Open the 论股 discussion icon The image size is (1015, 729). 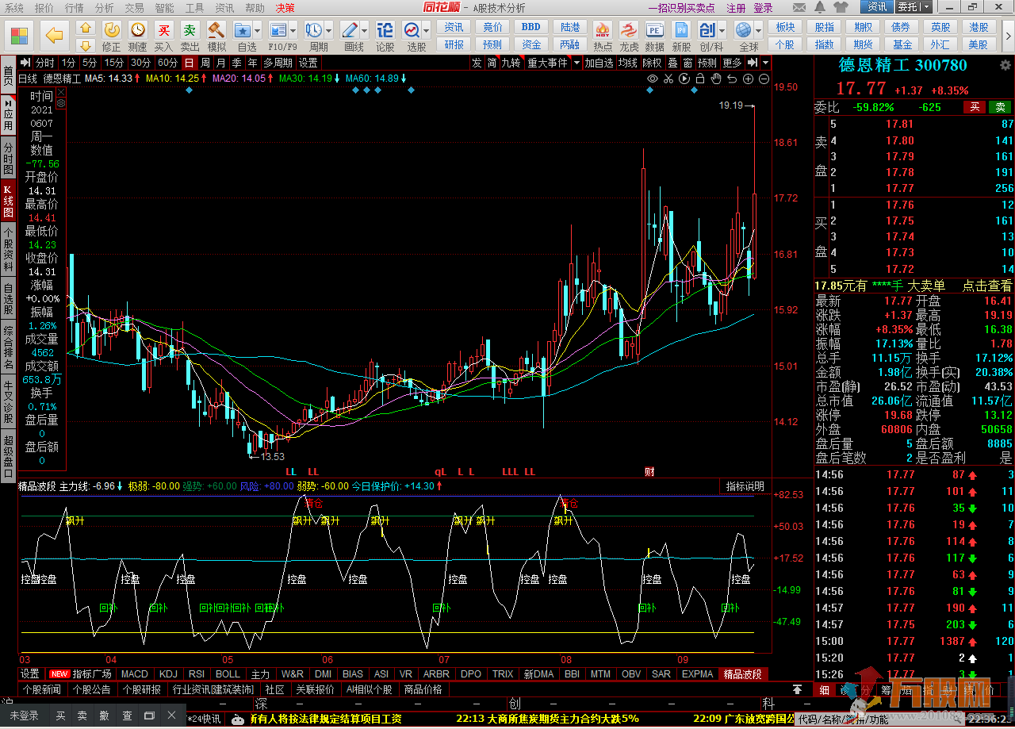(385, 30)
